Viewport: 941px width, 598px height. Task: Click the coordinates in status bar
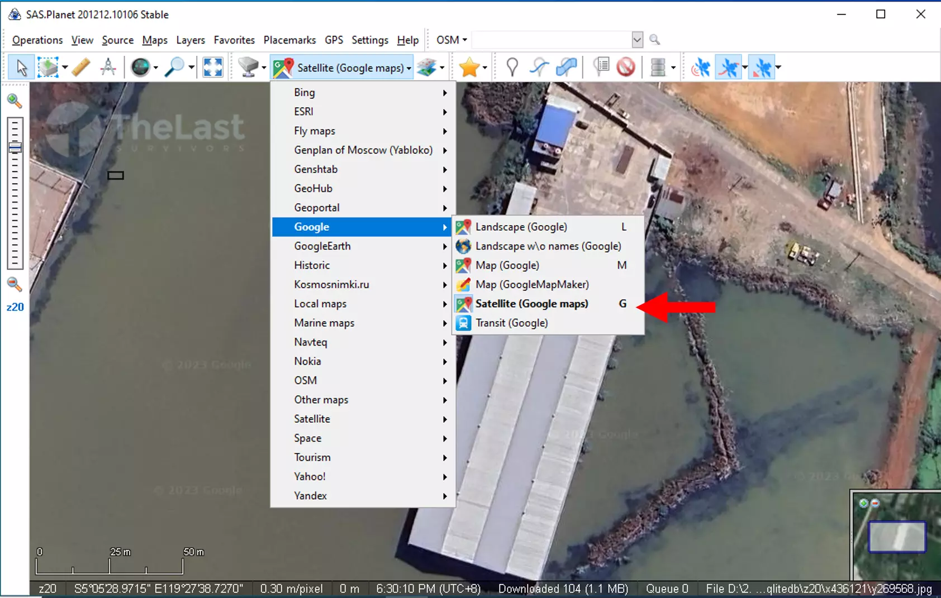pyautogui.click(x=159, y=589)
